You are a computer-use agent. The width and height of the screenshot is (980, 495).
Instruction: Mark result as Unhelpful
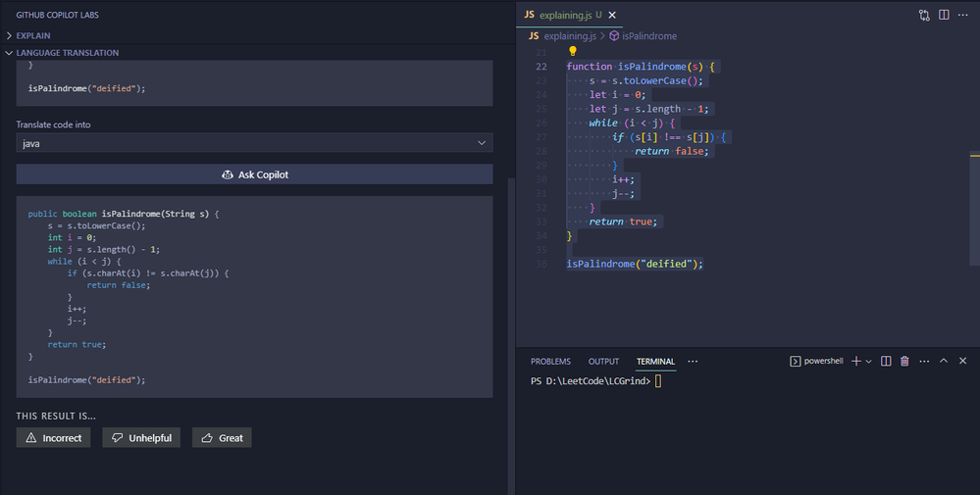[141, 437]
